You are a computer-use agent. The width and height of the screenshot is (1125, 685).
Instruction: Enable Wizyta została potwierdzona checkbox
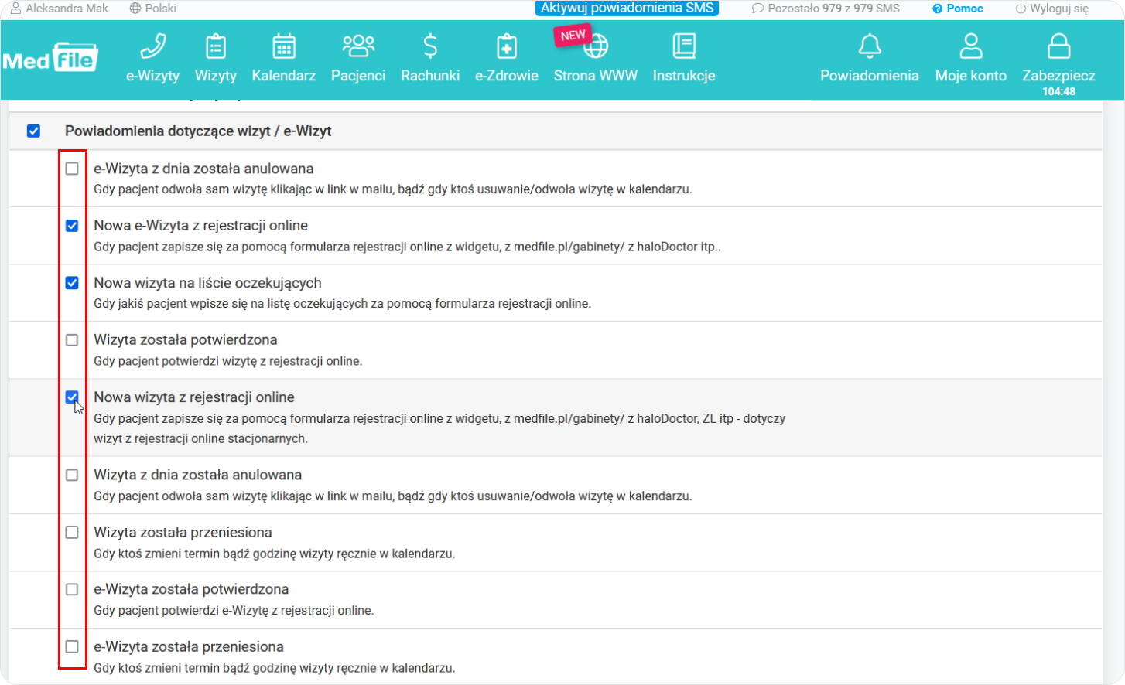point(72,340)
